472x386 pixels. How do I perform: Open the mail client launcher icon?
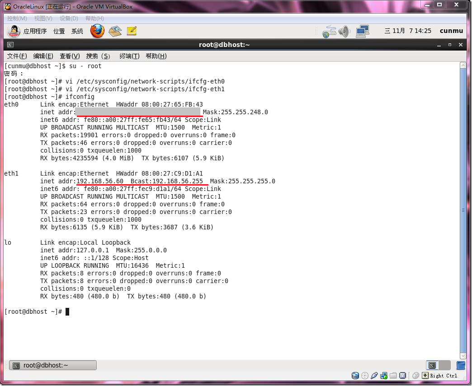pyautogui.click(x=115, y=31)
